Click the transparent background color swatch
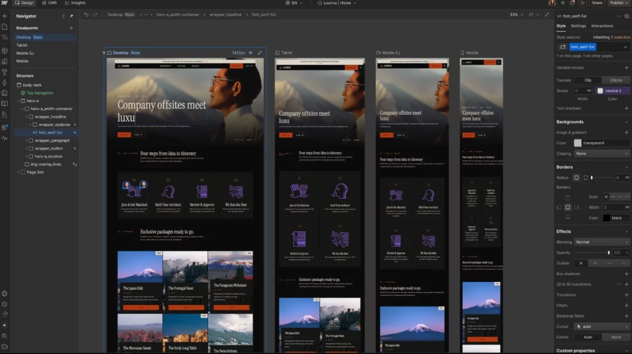 pos(578,143)
